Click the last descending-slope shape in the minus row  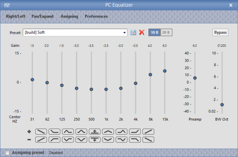148,139
